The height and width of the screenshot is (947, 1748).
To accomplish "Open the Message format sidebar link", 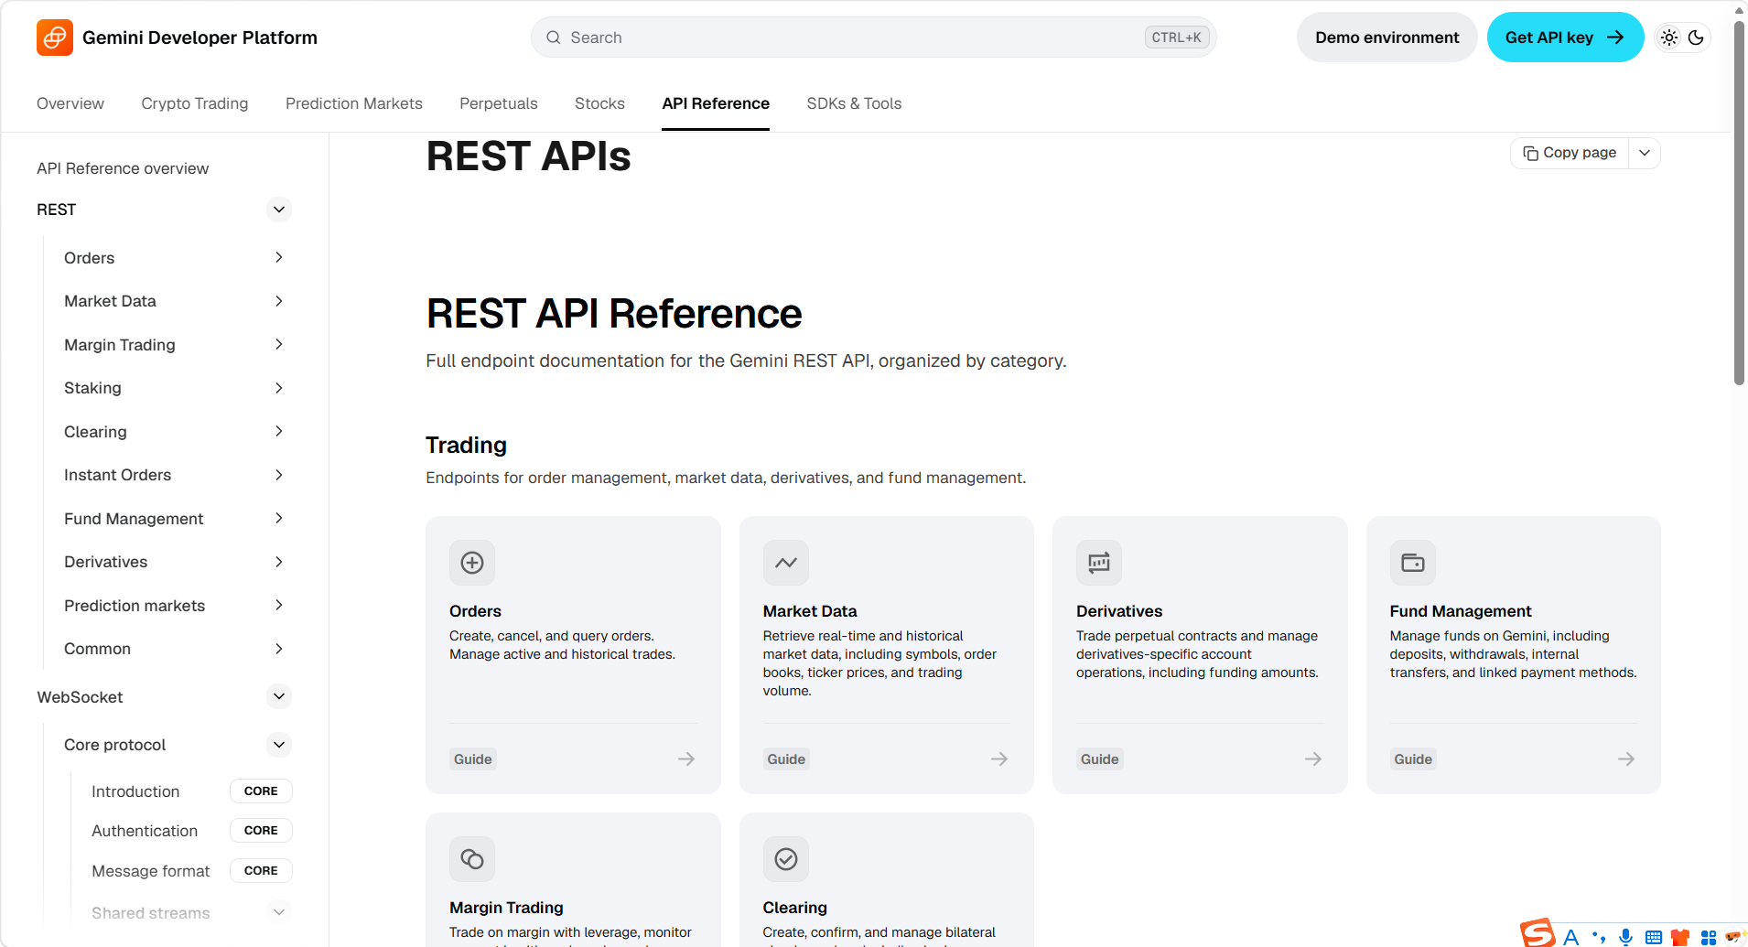I will 151,871.
